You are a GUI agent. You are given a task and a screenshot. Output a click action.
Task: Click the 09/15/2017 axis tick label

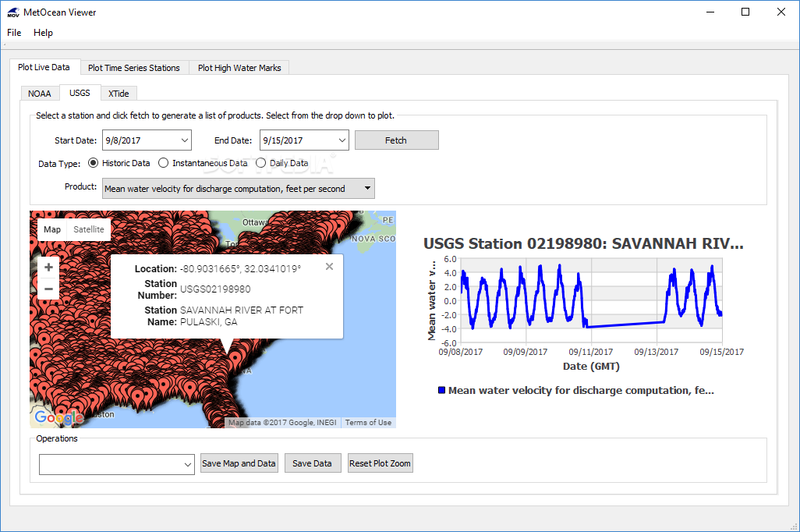[721, 352]
